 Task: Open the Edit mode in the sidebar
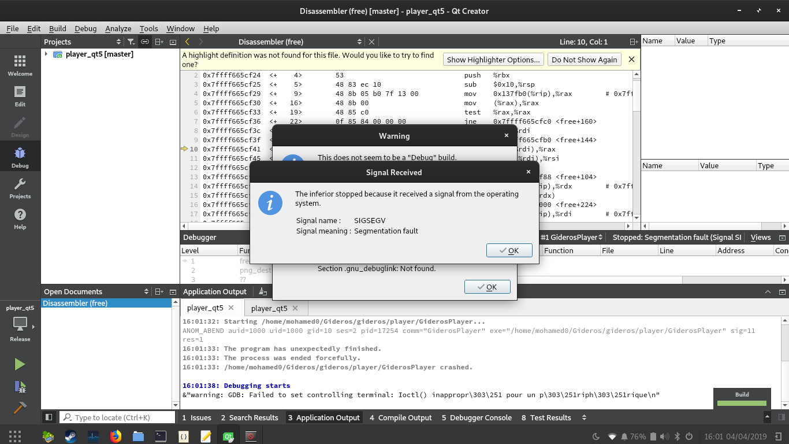click(x=20, y=96)
